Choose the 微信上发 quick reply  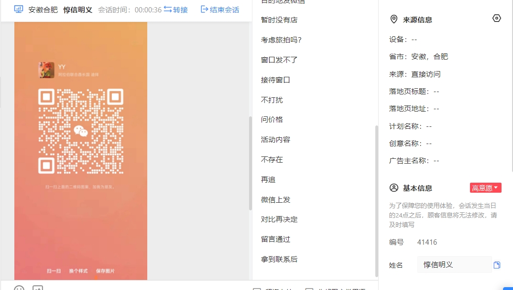coord(275,199)
